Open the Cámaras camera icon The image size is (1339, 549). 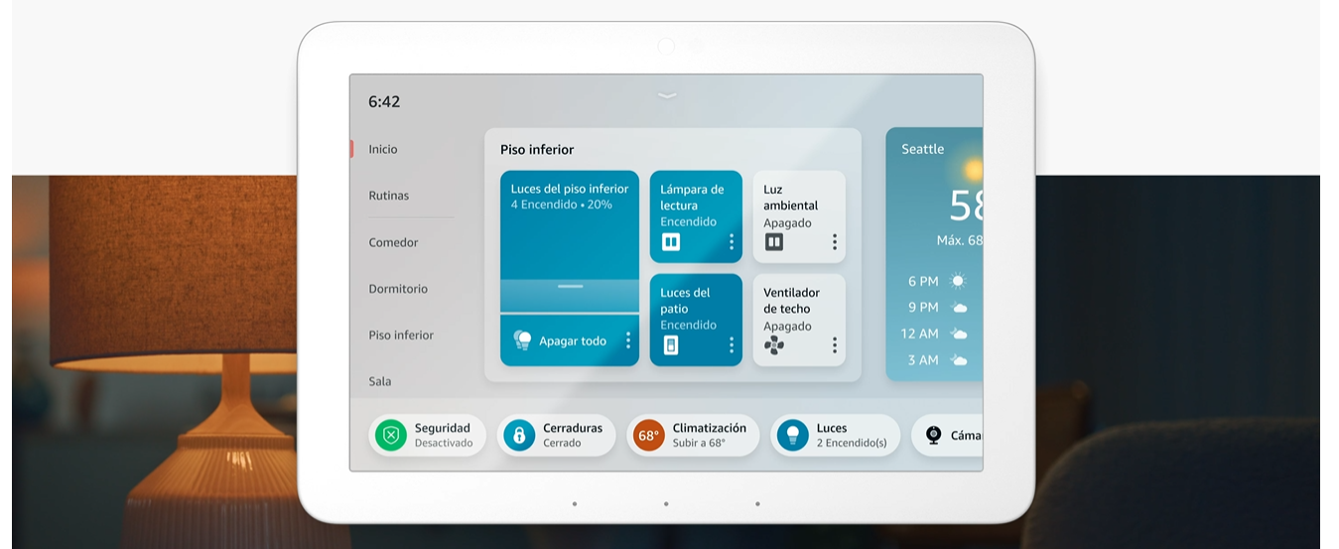coord(933,436)
